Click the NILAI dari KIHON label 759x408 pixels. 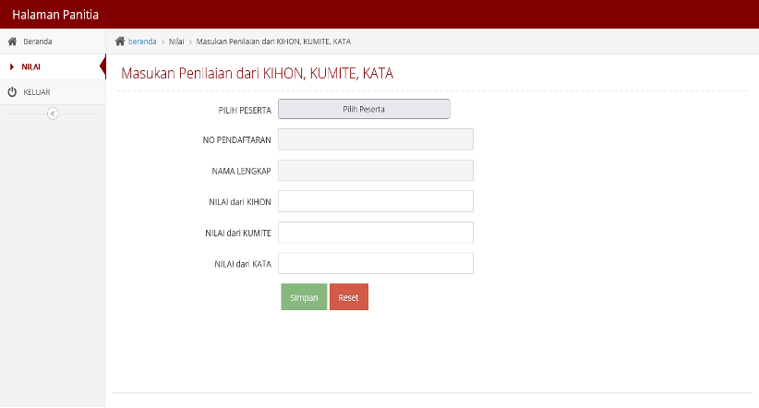tap(239, 202)
